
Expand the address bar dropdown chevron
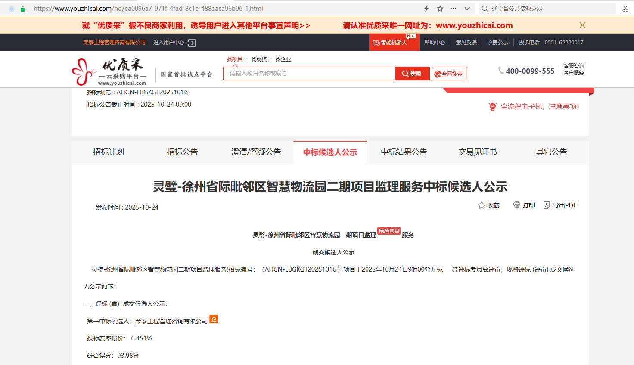pos(467,9)
